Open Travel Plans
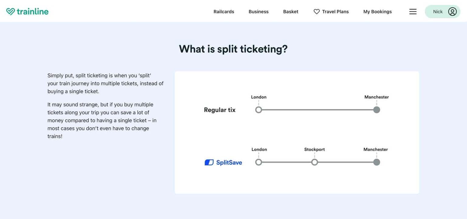The width and height of the screenshot is (467, 219). tap(335, 11)
